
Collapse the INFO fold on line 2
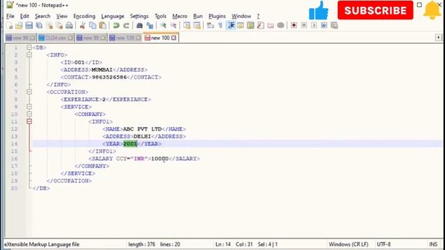[x=29, y=55]
